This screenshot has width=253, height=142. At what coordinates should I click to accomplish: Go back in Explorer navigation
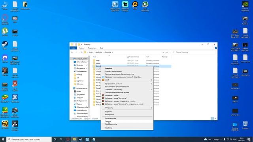pyautogui.click(x=72, y=52)
